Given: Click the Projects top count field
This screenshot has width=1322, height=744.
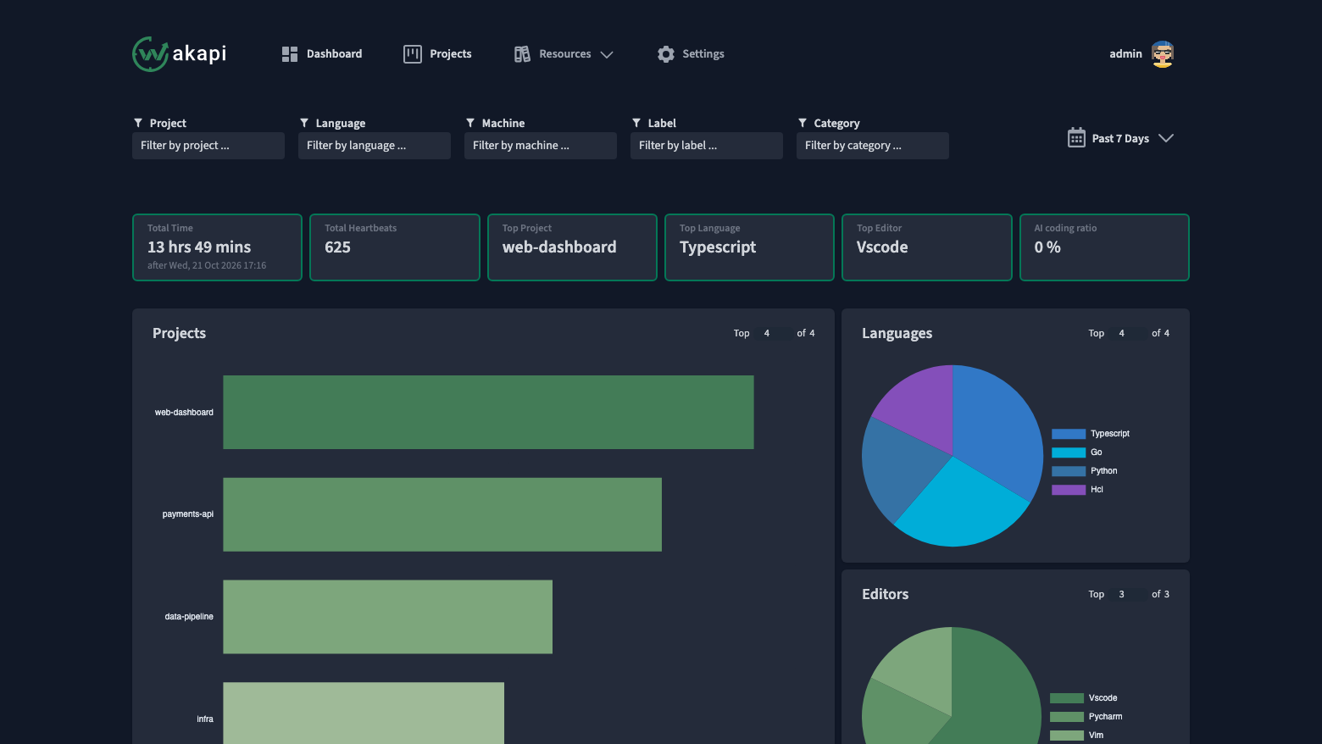Looking at the screenshot, I should (773, 334).
